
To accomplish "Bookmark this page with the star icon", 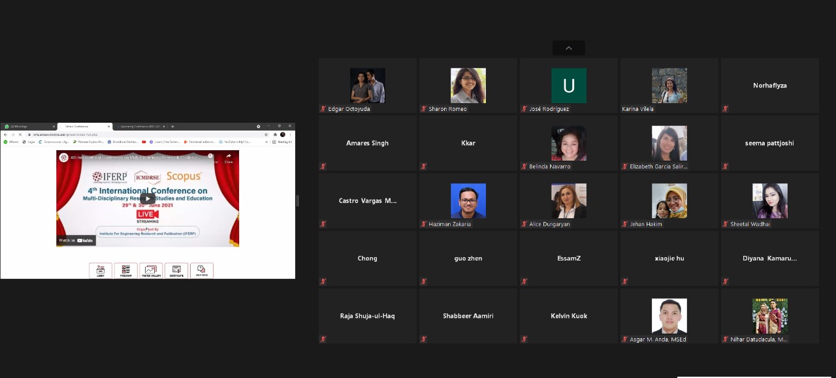I will (266, 134).
